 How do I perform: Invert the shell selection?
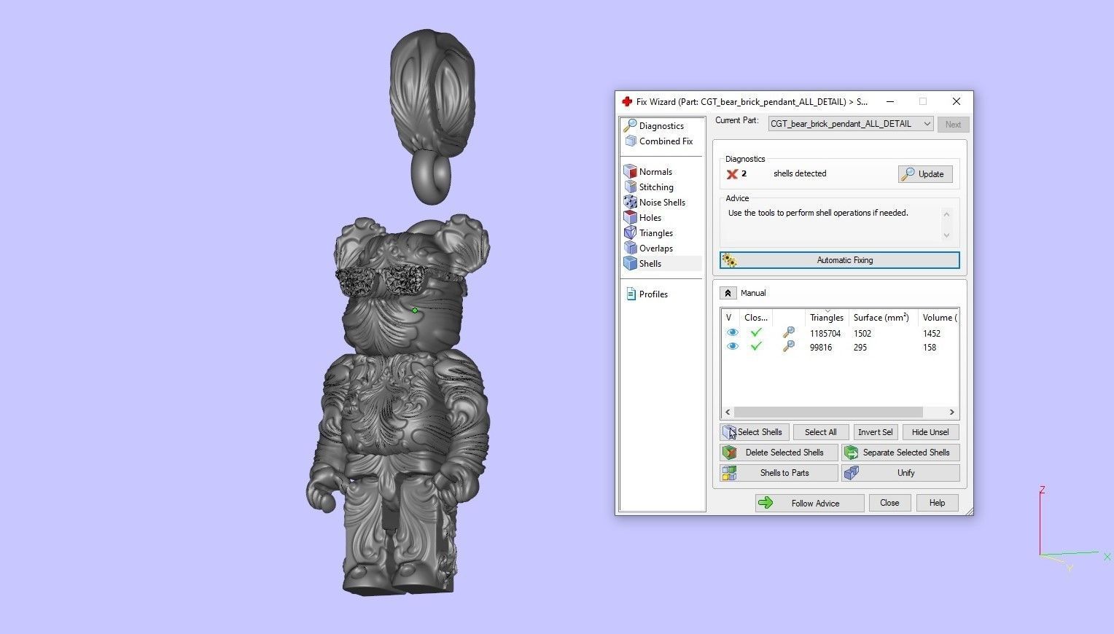[x=875, y=432]
